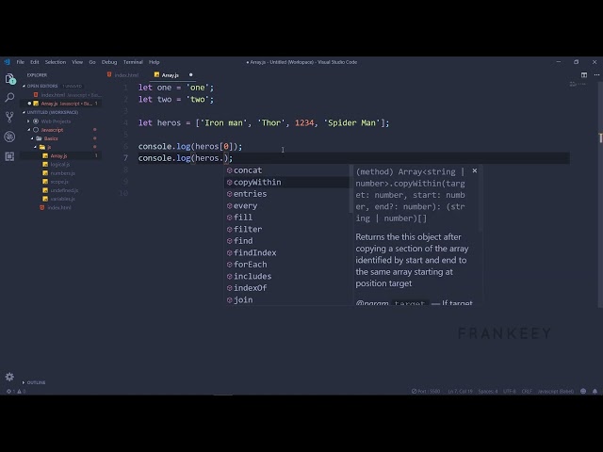Viewport: 603px width, 452px height.
Task: Open index.html in the Basics folder
Action: tap(59, 207)
